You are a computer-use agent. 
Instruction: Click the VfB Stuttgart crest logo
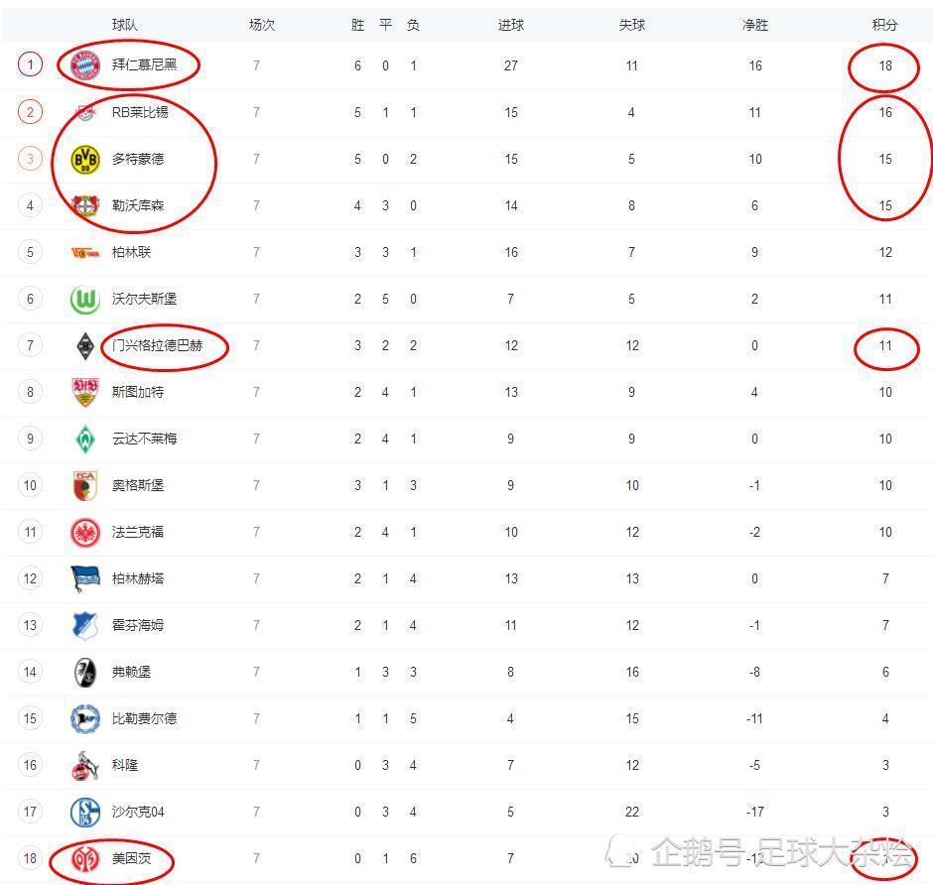(85, 392)
